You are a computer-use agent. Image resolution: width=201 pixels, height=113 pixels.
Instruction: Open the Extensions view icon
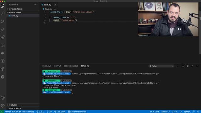coord(3,37)
